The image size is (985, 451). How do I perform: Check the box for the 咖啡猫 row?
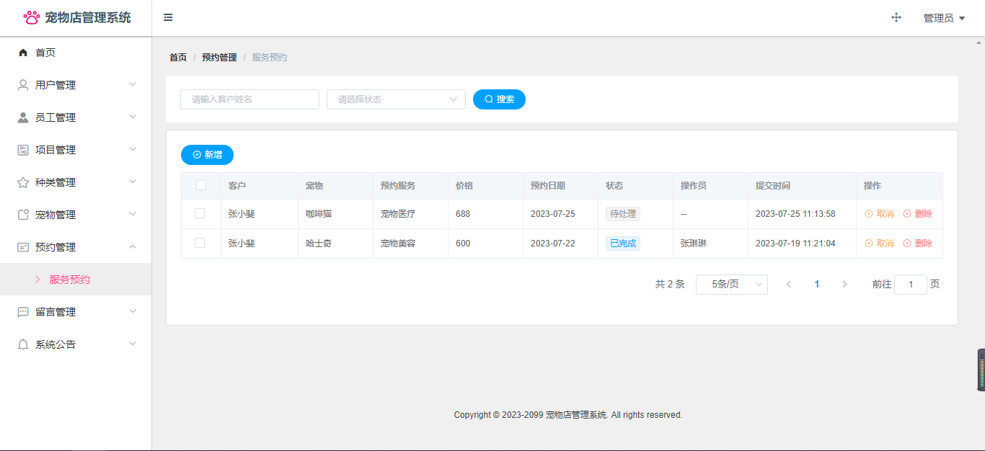(x=200, y=213)
